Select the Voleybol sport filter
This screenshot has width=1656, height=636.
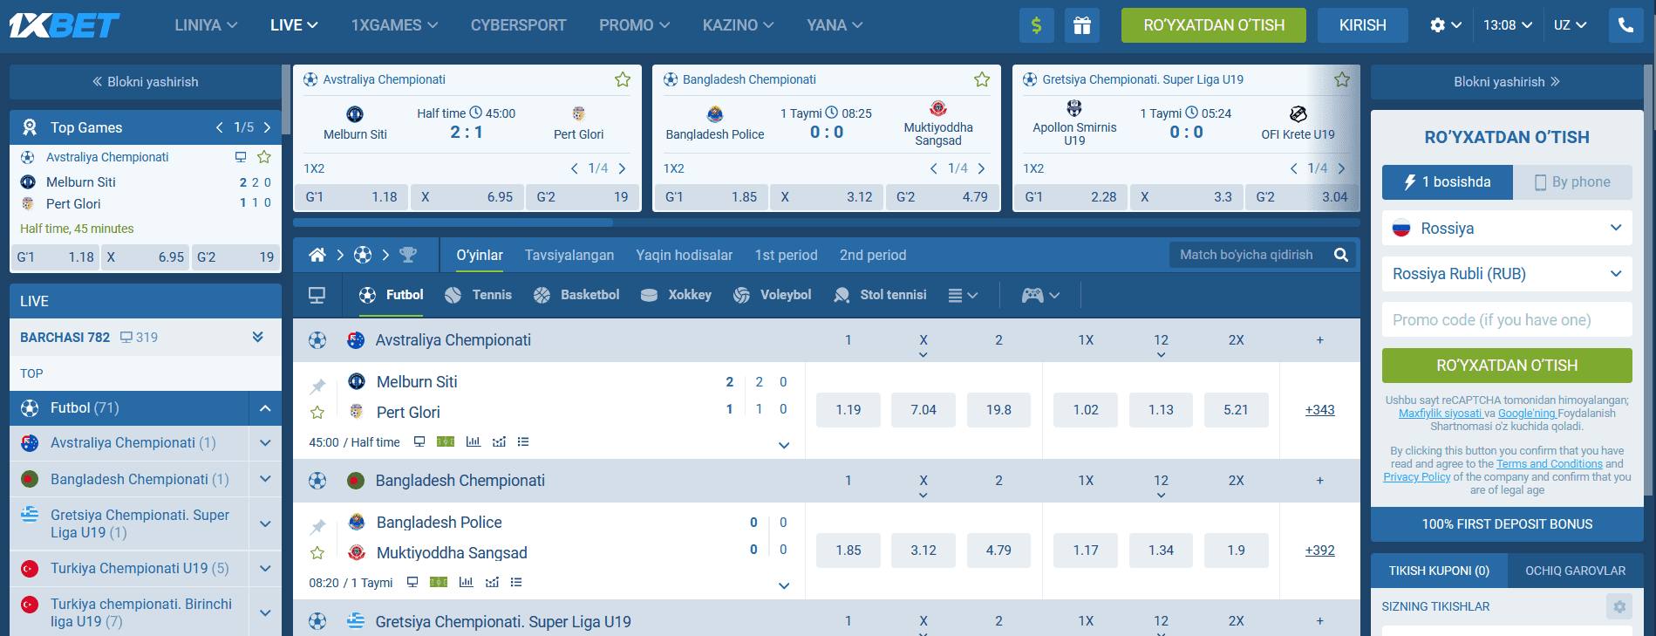pos(773,295)
